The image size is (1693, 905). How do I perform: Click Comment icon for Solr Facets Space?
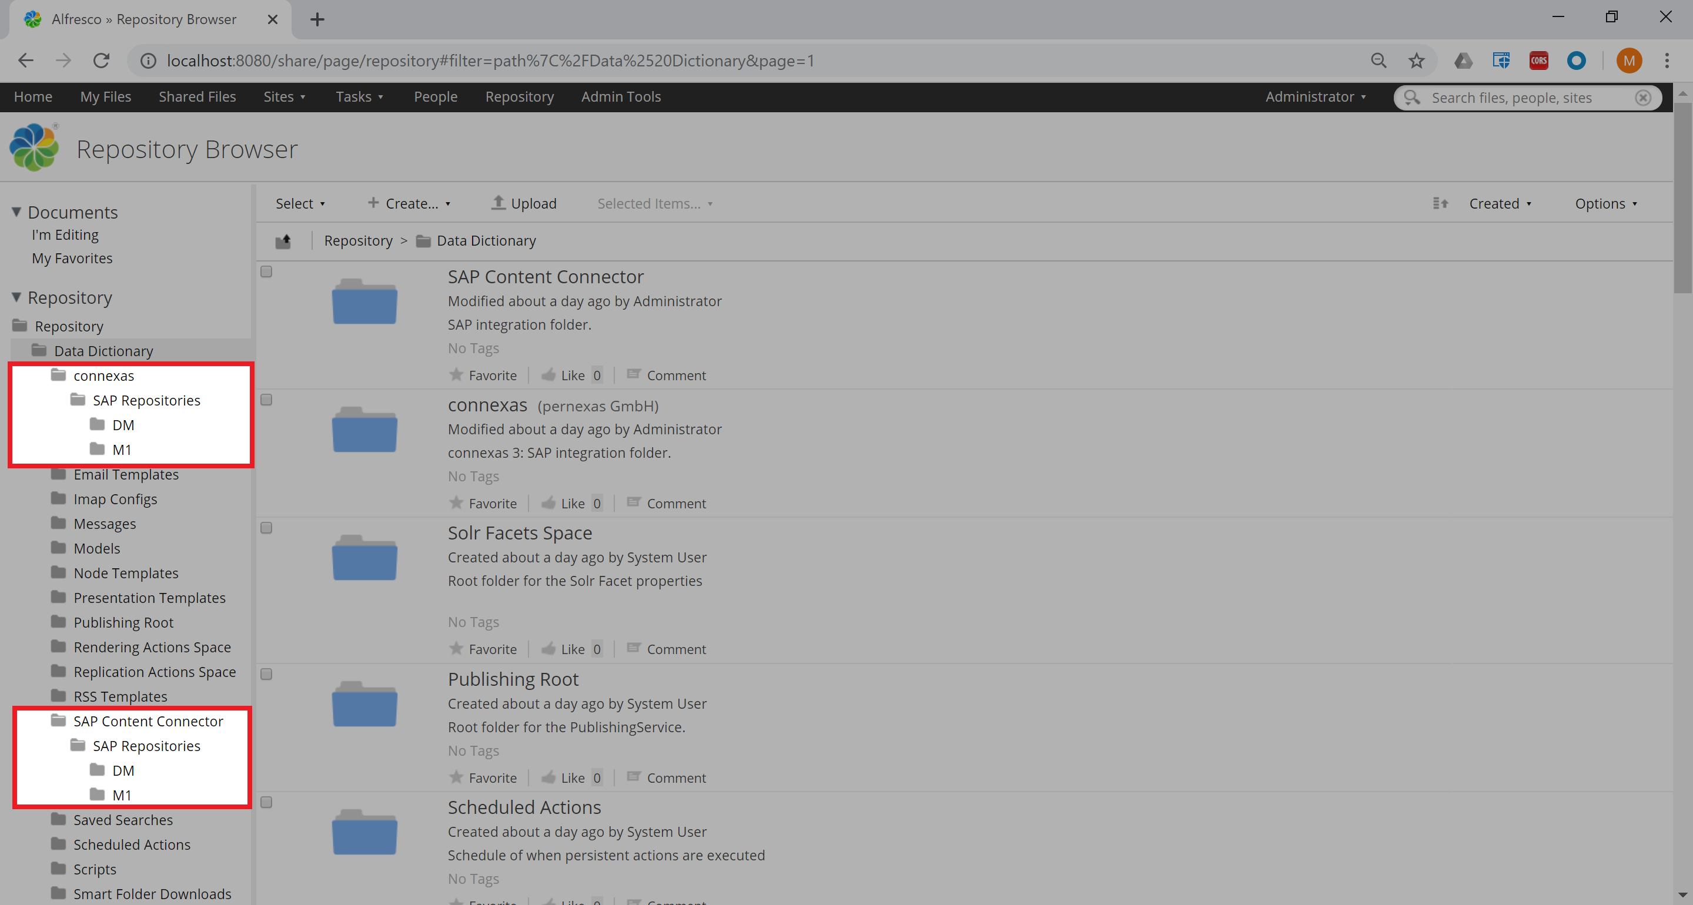634,649
